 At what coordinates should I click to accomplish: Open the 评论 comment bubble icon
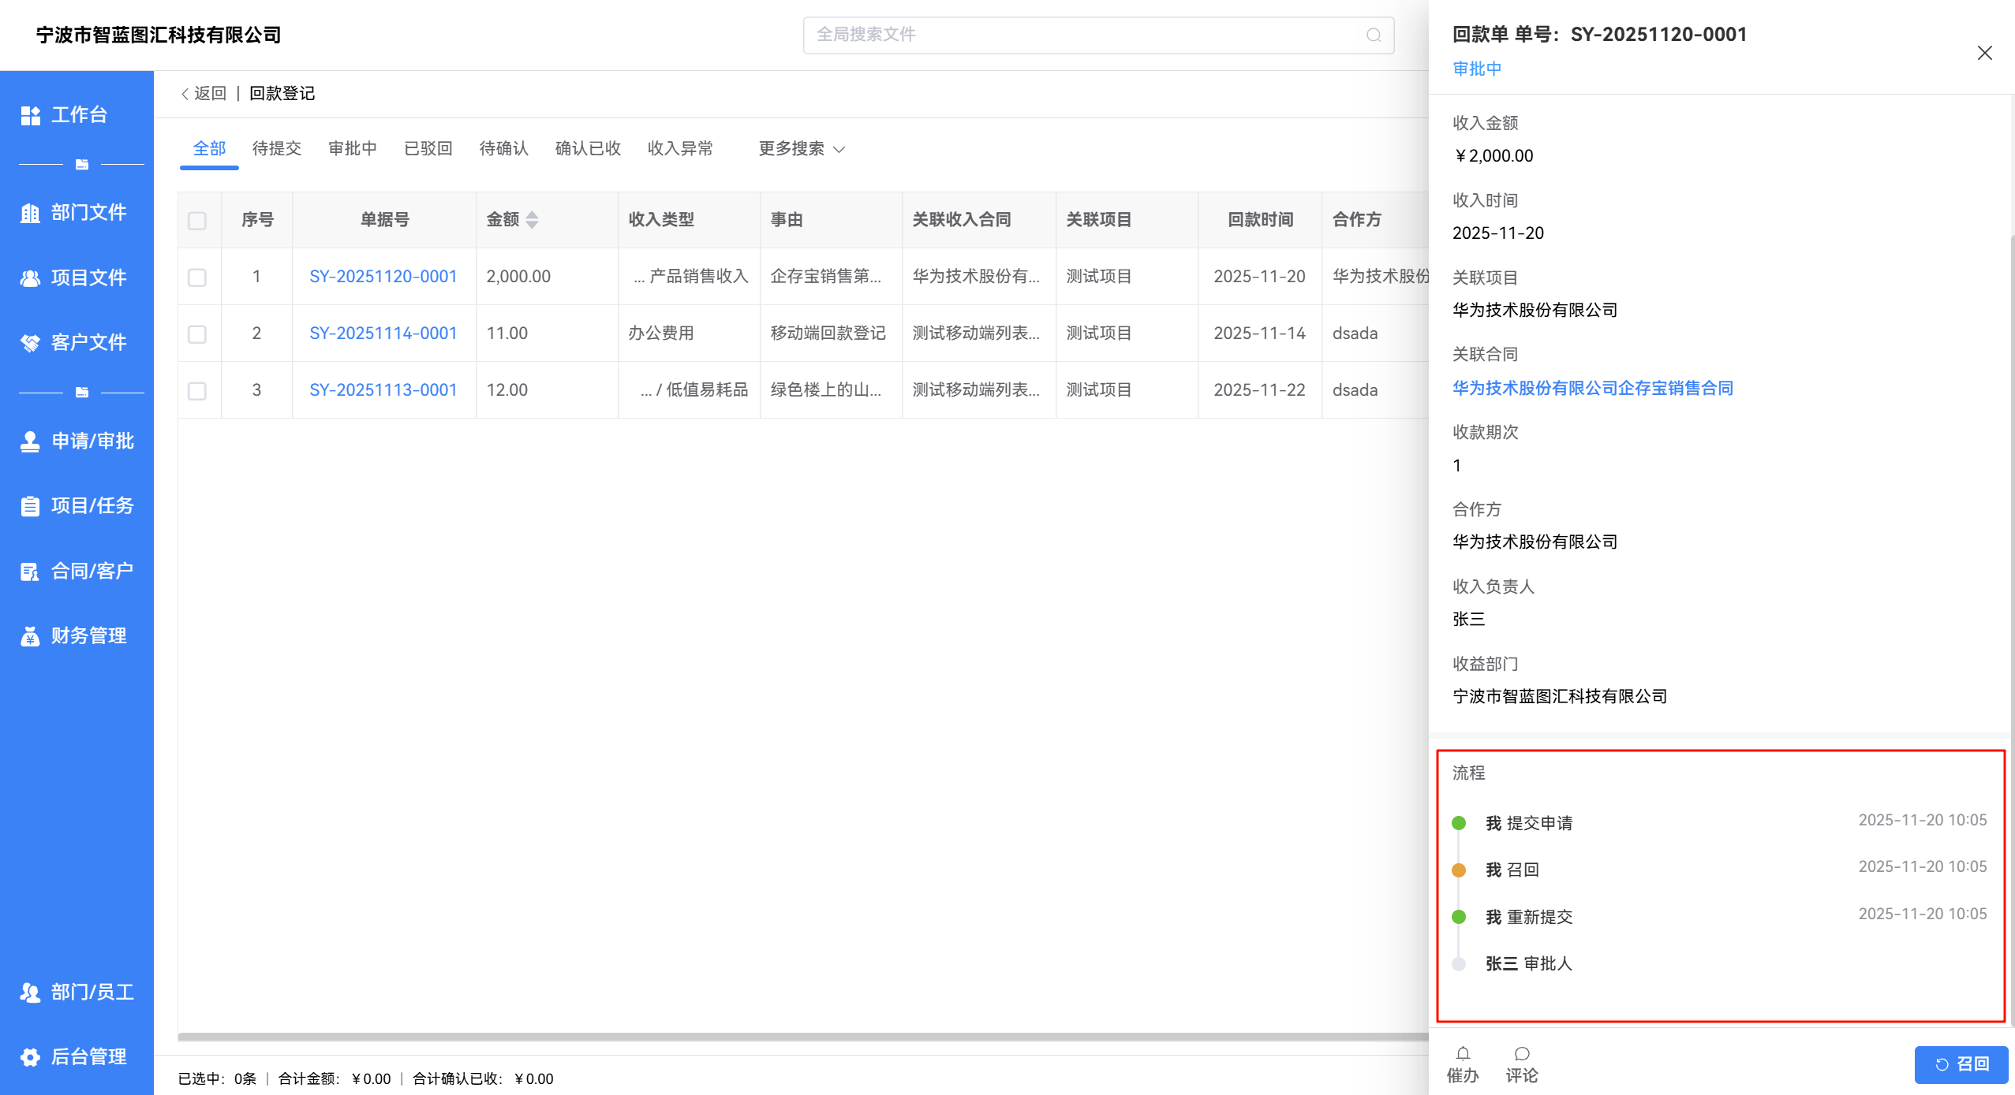pos(1521,1054)
